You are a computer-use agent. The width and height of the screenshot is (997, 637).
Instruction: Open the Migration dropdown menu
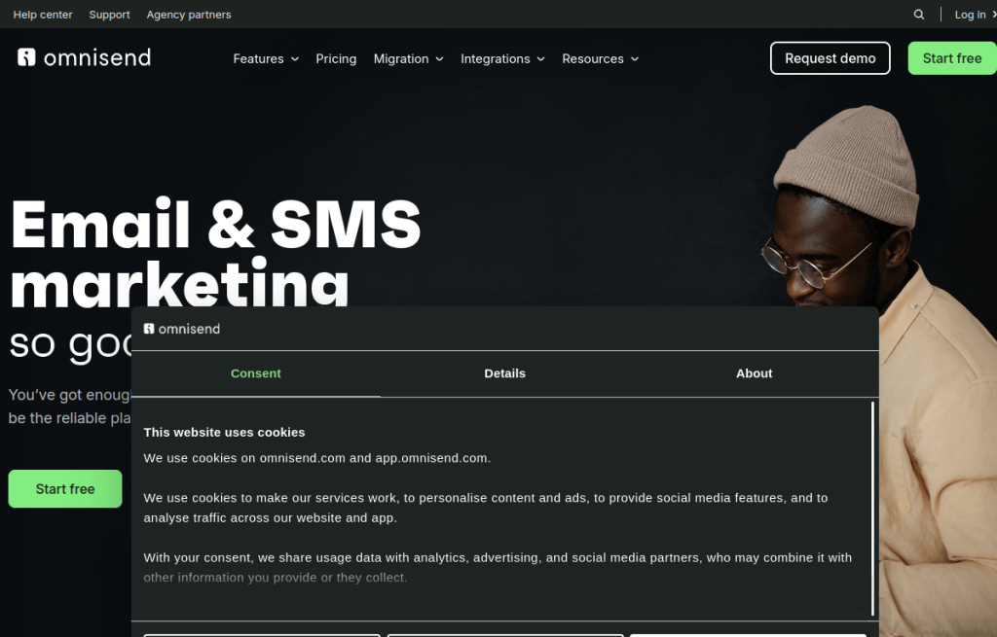pos(408,59)
